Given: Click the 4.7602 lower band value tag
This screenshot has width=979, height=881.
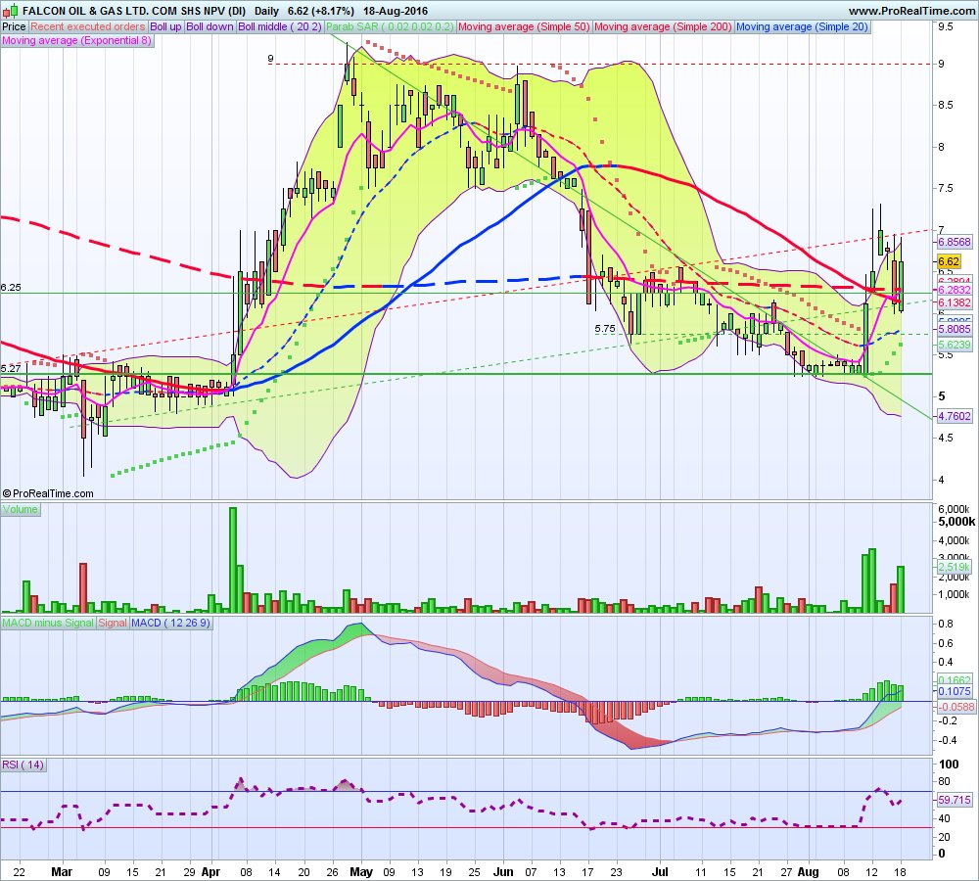Looking at the screenshot, I should click(954, 416).
